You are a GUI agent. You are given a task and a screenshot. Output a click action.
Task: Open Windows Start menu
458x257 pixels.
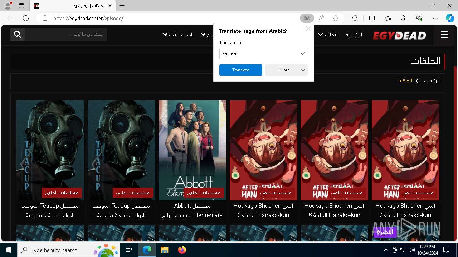9,250
